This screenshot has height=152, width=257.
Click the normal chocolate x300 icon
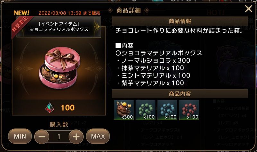pyautogui.click(x=124, y=110)
